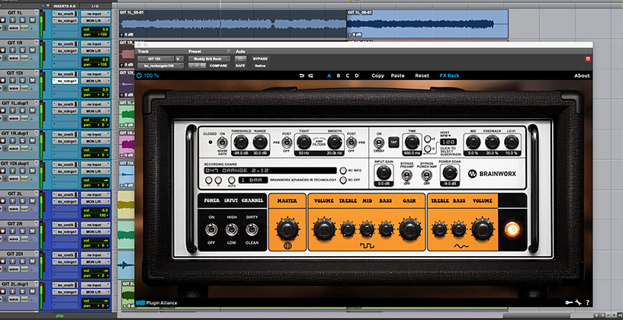Toggle the CHANNEL dirty/clean switch
Image resolution: width=623 pixels, height=320 pixels.
(x=252, y=229)
